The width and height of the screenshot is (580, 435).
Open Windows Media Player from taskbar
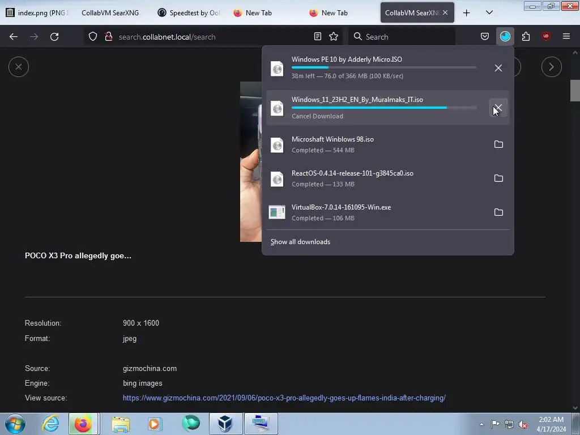pos(155,424)
